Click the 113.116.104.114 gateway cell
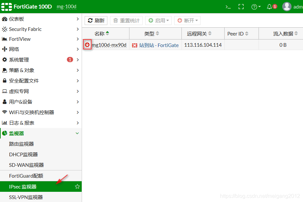The width and height of the screenshot is (303, 202). click(203, 45)
